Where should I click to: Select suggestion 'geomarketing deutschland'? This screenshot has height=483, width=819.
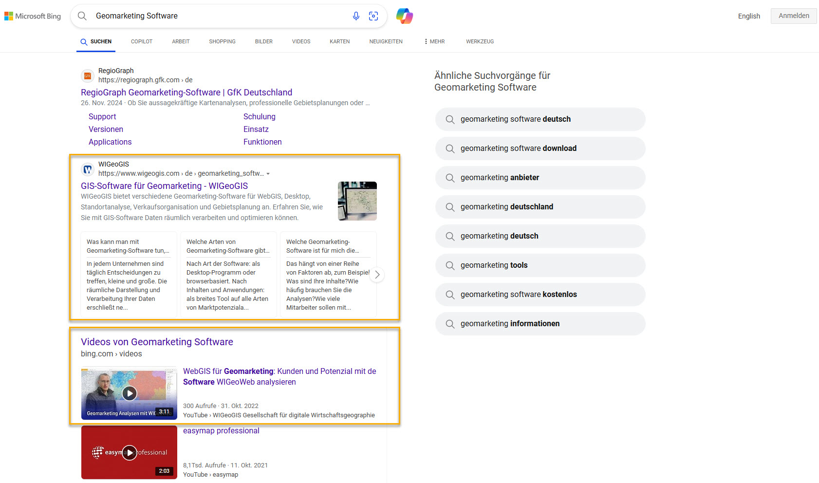[540, 207]
